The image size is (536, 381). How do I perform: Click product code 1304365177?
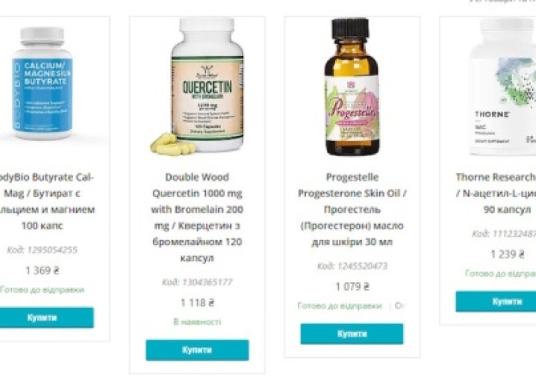(x=197, y=282)
